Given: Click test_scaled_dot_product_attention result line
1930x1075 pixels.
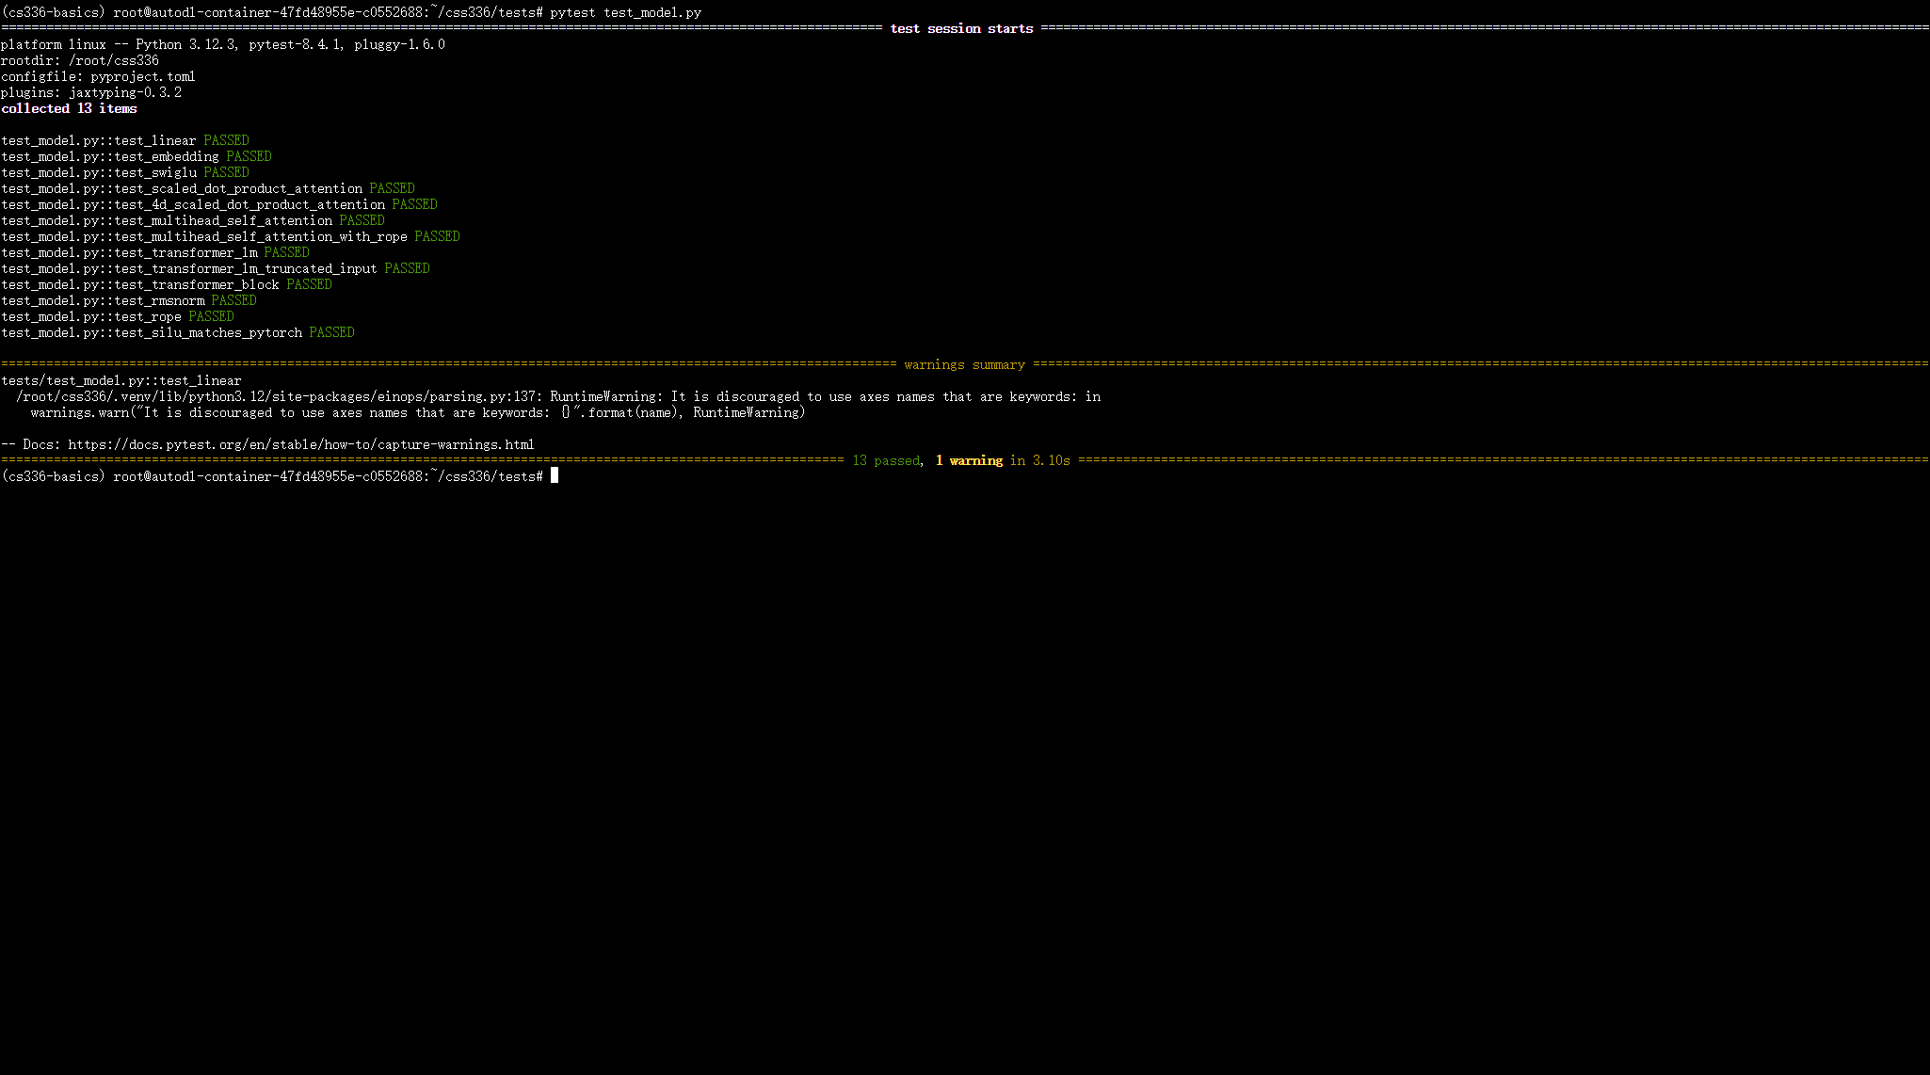Looking at the screenshot, I should pos(208,189).
